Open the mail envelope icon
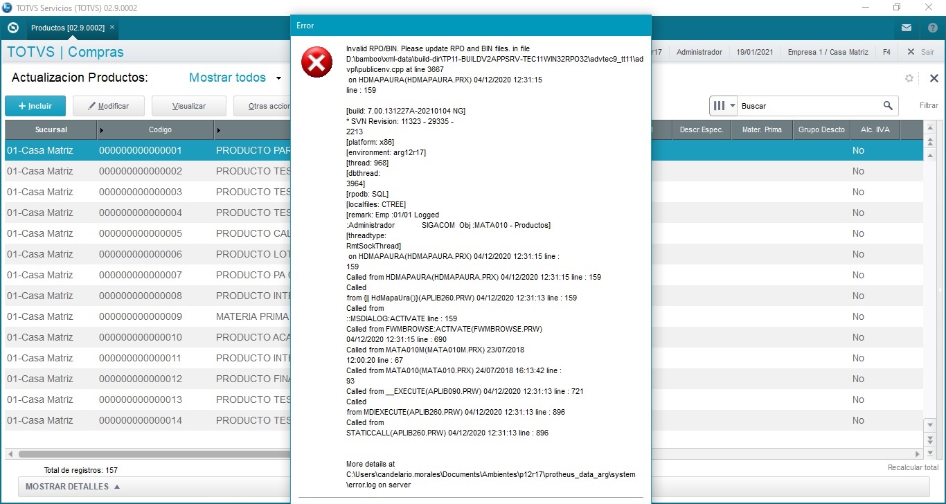The image size is (946, 504). point(907,28)
